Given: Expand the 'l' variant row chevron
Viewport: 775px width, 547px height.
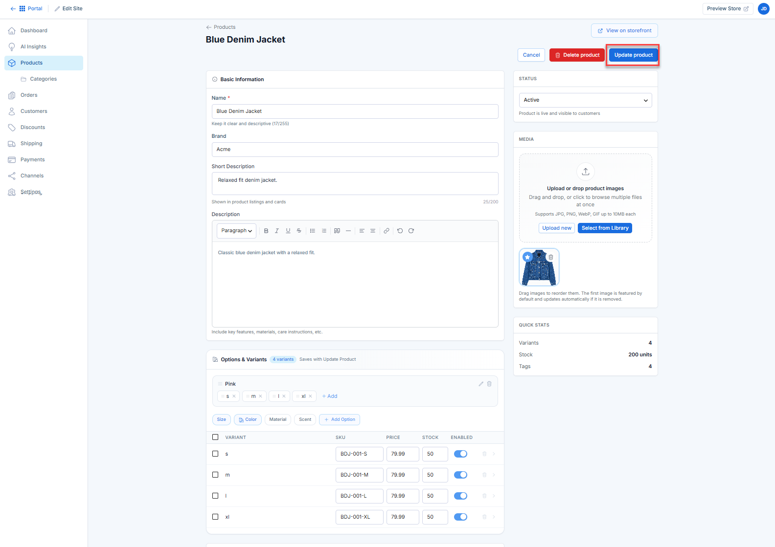Looking at the screenshot, I should [x=494, y=496].
